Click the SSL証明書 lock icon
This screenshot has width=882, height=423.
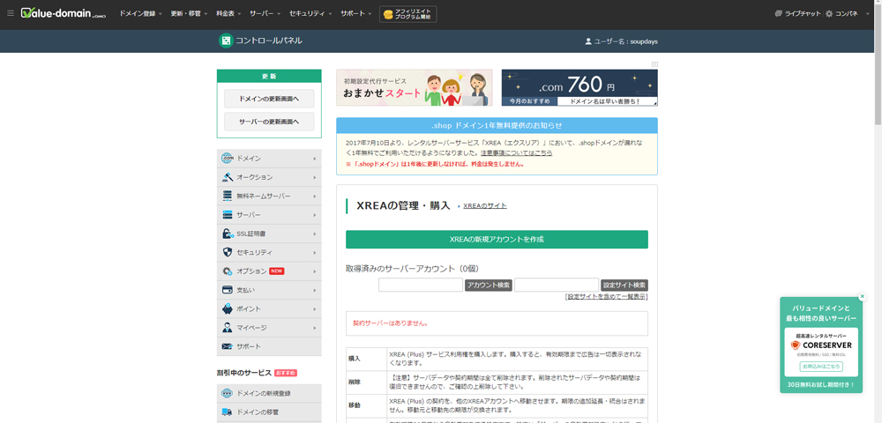tap(228, 234)
